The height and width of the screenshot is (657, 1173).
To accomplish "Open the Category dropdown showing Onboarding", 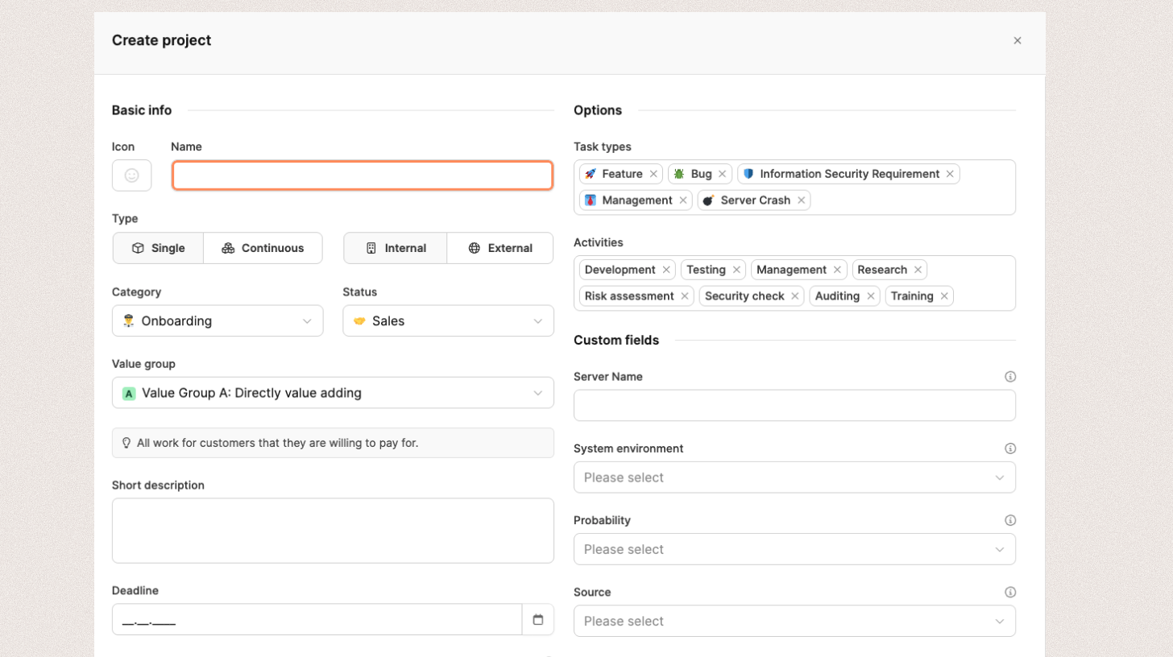I will (x=218, y=320).
